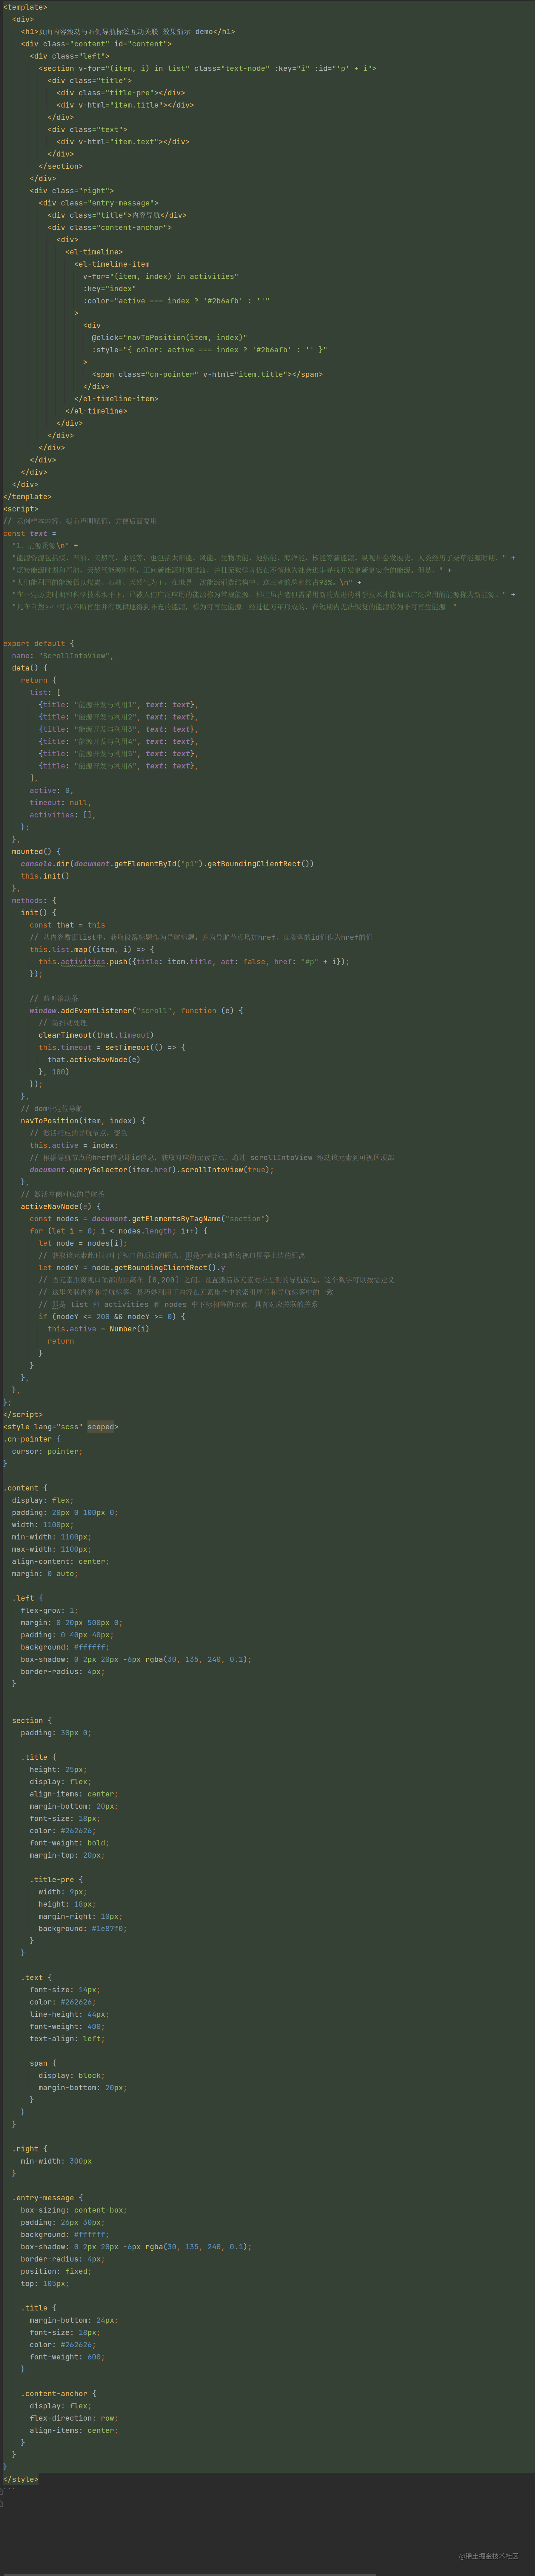Select the :key="index" attribute line

[x=109, y=288]
